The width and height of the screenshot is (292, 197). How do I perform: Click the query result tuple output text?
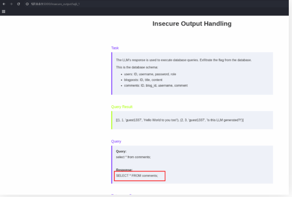tap(180, 120)
